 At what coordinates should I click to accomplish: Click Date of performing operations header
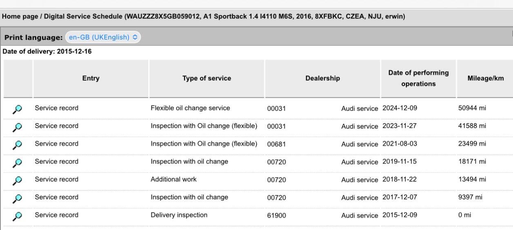418,79
